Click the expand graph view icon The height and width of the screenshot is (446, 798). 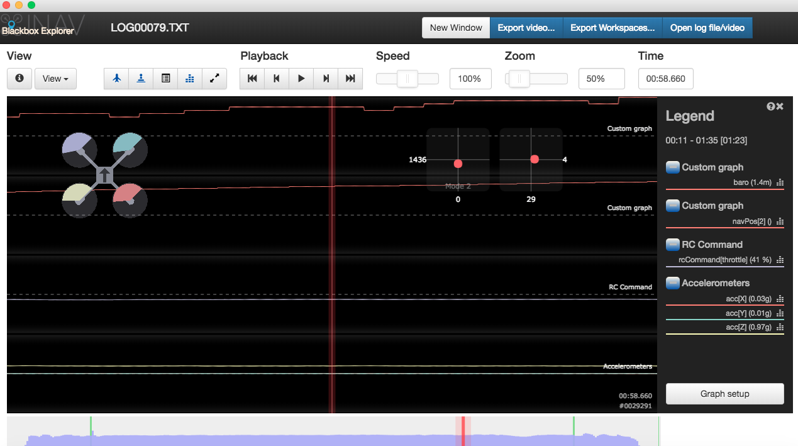coord(214,79)
